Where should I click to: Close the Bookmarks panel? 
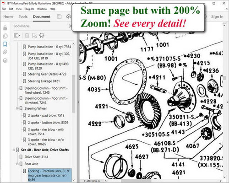point(70,26)
